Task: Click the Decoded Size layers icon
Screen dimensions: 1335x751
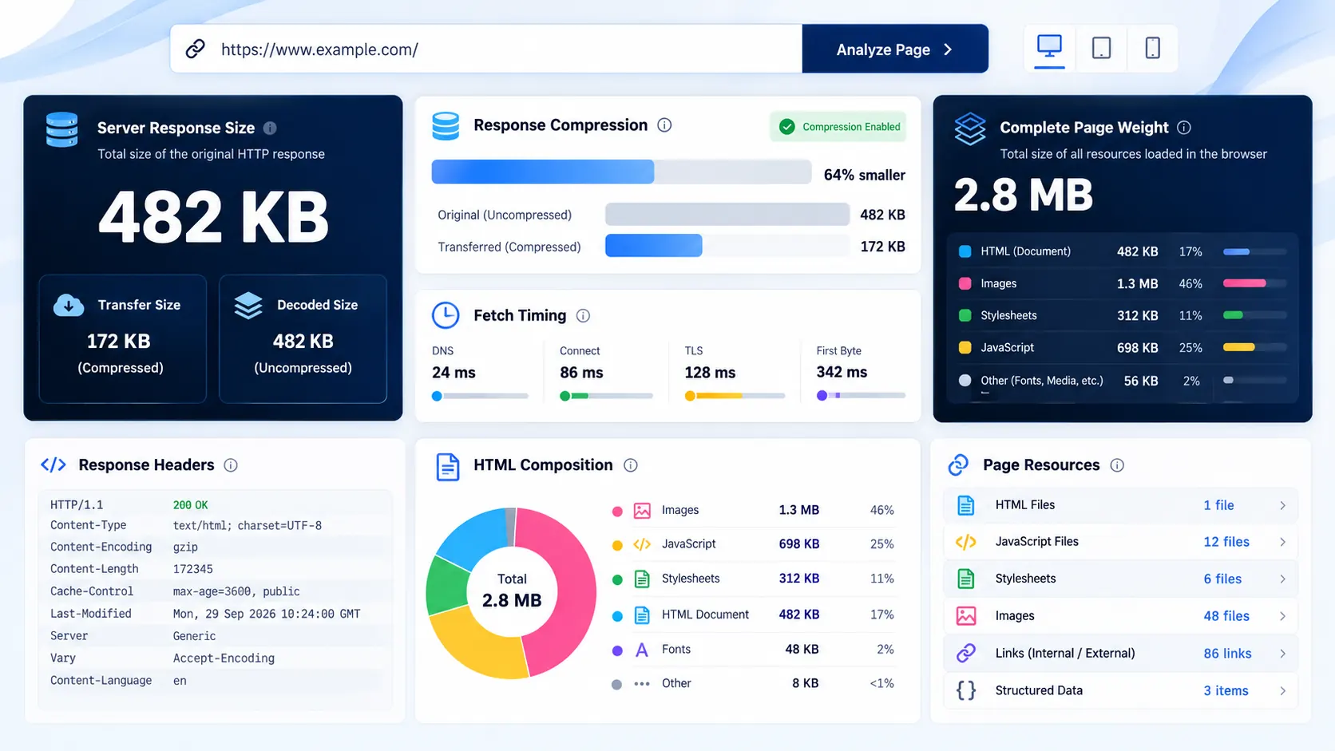Action: click(248, 305)
